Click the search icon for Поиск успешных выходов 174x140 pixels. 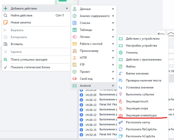point(6,60)
